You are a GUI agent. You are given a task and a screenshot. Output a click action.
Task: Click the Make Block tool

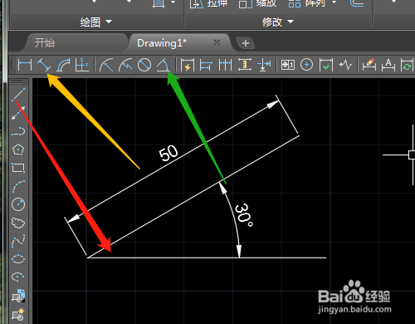point(18,314)
